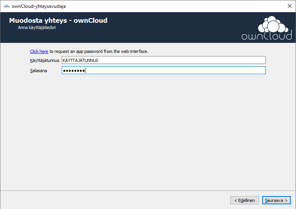296x209 pixels.
Task: Open the 'Click here' app password link
Action: 39,51
